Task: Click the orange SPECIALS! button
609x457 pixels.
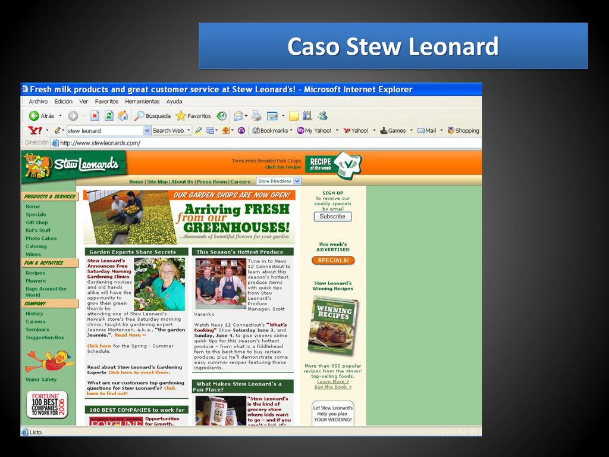Action: click(333, 261)
